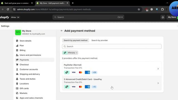Show +59 more methods for PayDollar
The width and height of the screenshot is (178, 100).
point(94,72)
